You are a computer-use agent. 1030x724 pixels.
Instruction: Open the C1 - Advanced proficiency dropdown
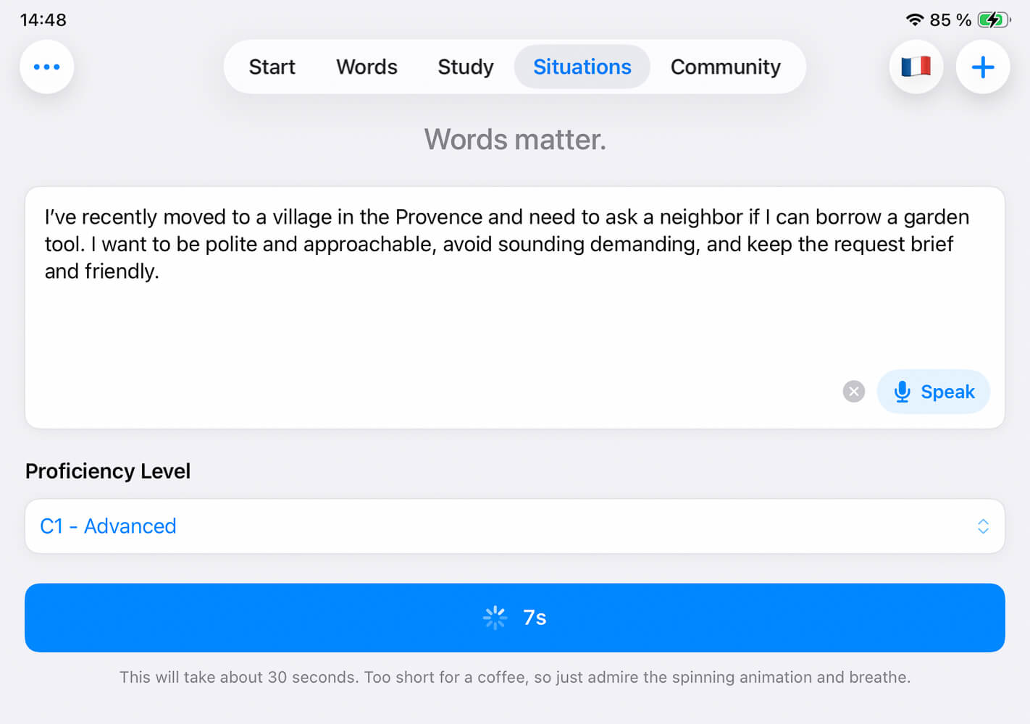[507, 526]
